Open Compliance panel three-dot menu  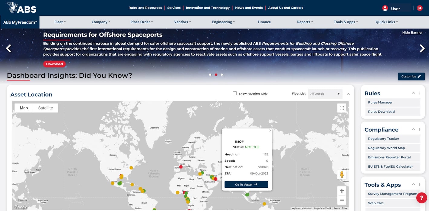(419, 129)
